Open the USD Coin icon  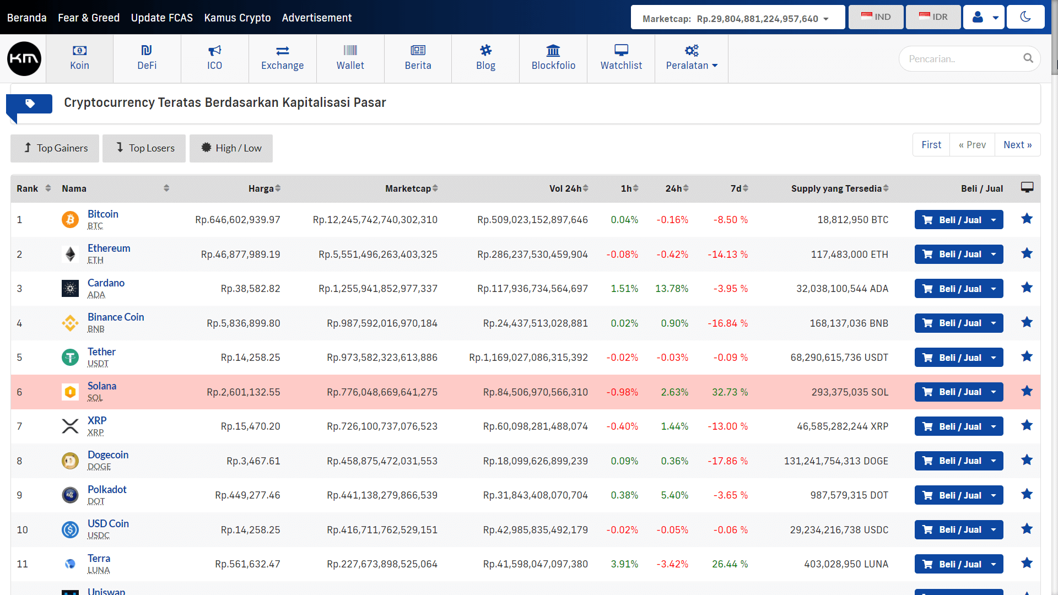[70, 529]
